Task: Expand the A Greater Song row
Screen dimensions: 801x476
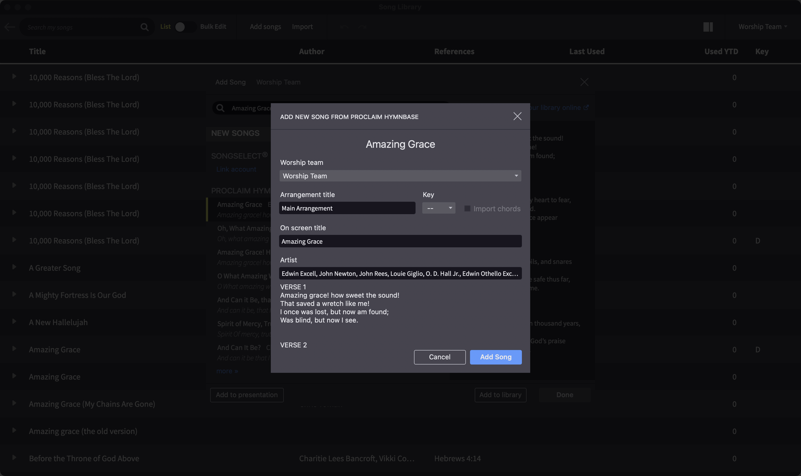Action: [x=14, y=267]
